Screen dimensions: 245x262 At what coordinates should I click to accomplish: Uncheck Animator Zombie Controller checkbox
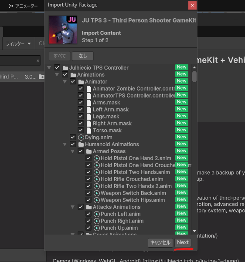[81, 88]
